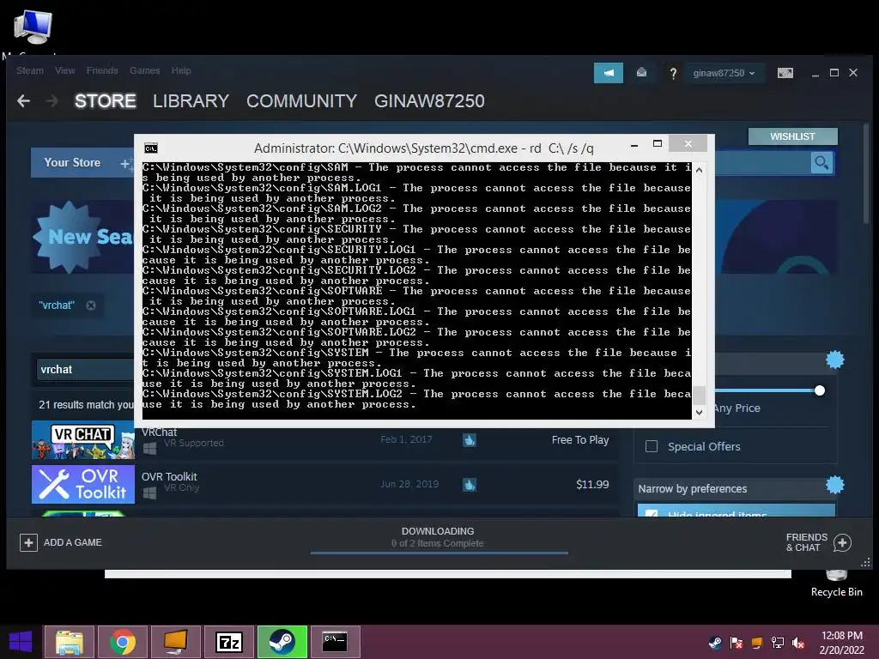The height and width of the screenshot is (659, 879).
Task: Open the Help menu
Action: click(x=181, y=70)
